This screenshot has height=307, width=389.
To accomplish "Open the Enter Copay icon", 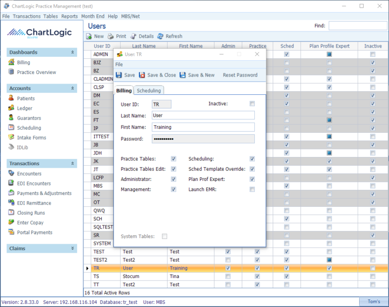I will click(x=11, y=222).
